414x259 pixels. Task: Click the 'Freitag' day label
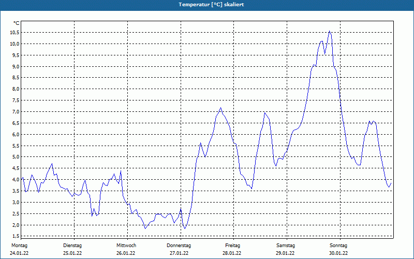coord(232,246)
